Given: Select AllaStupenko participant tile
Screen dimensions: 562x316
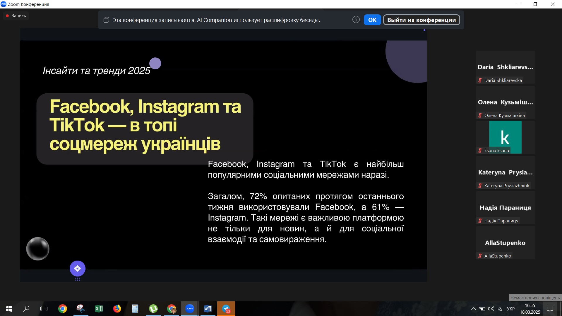Looking at the screenshot, I should pos(505,243).
